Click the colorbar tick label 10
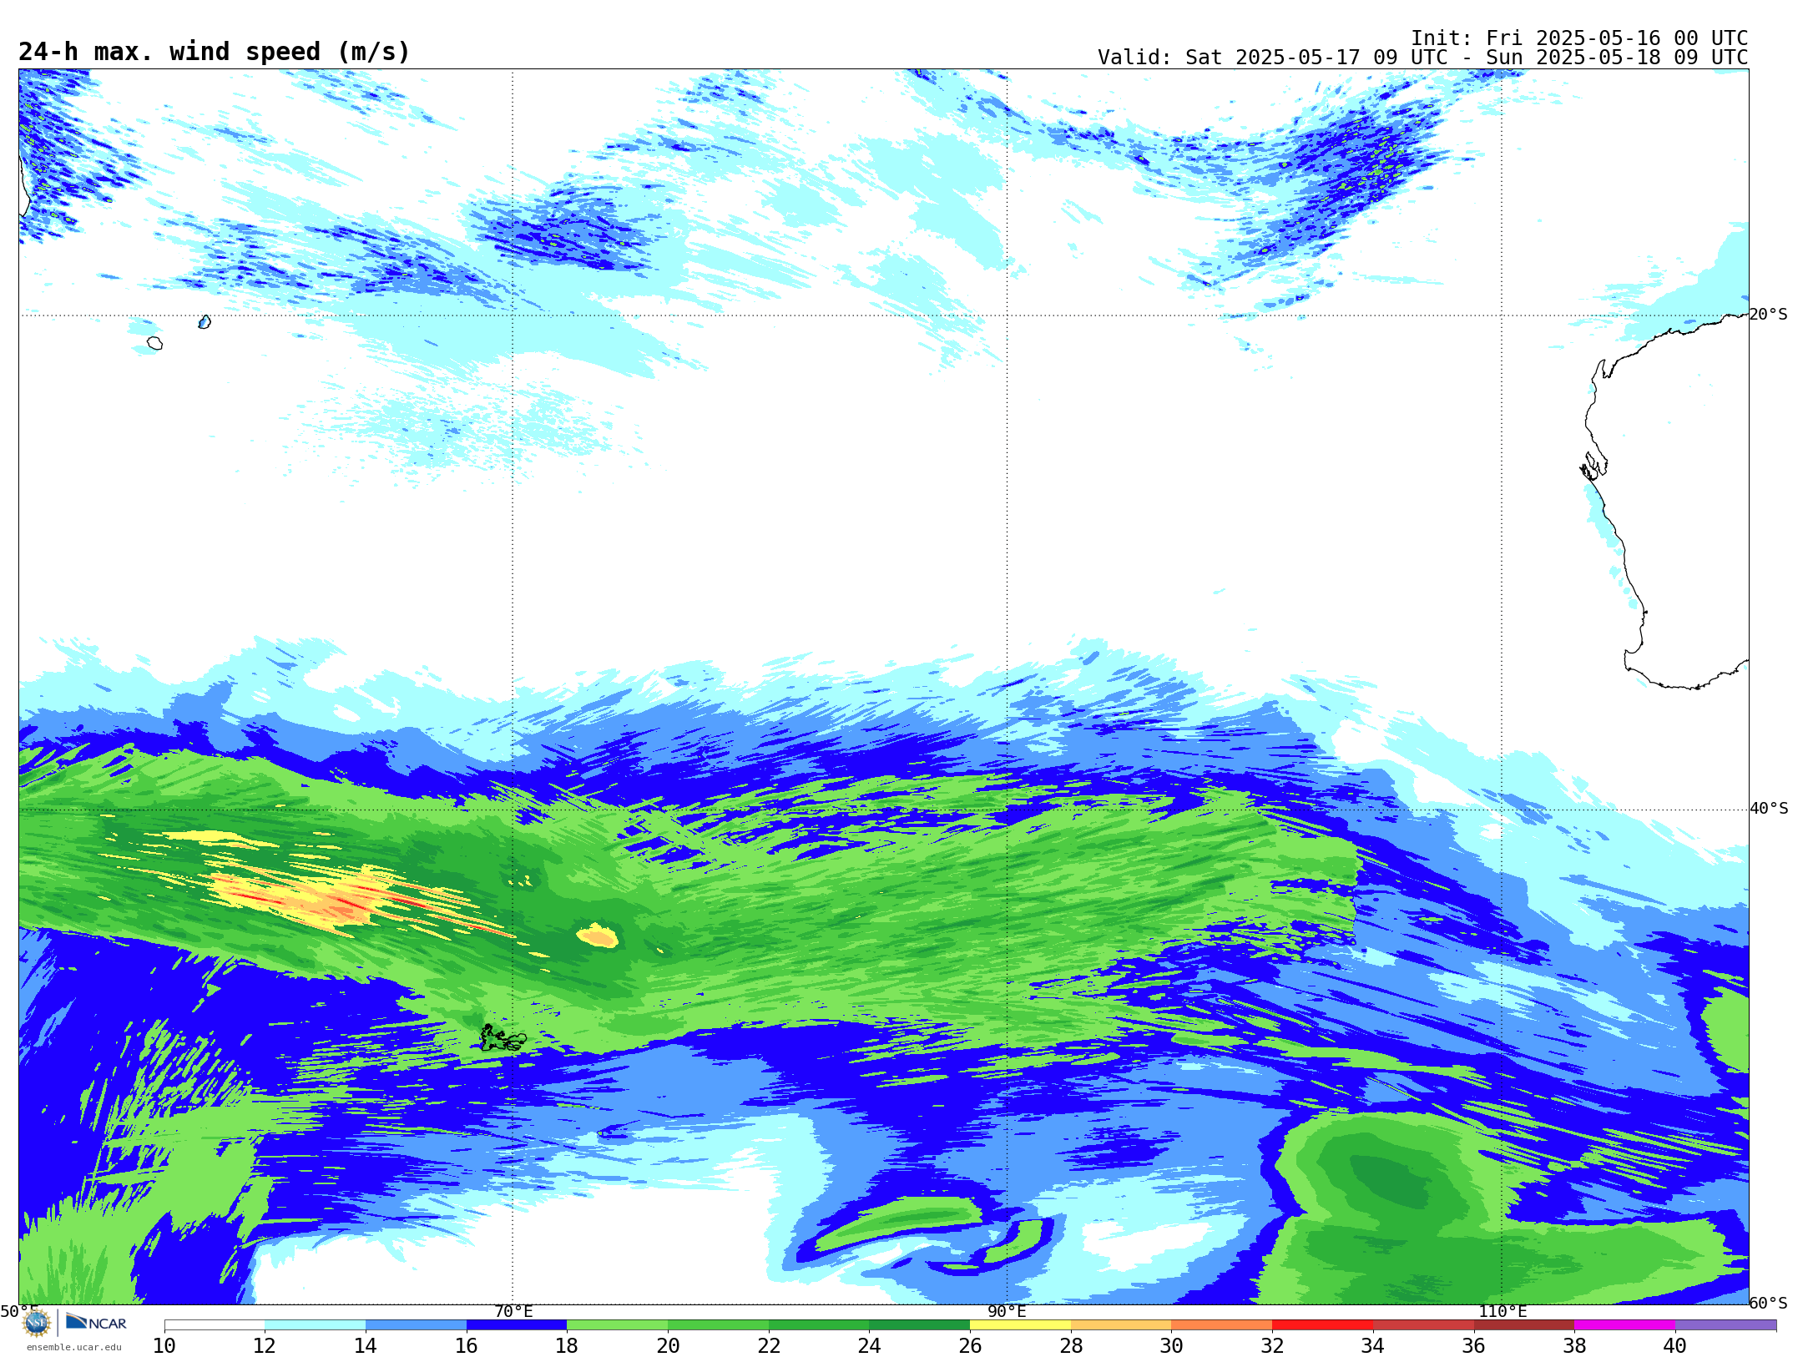Viewport: 1803px width, 1357px height. point(164,1345)
